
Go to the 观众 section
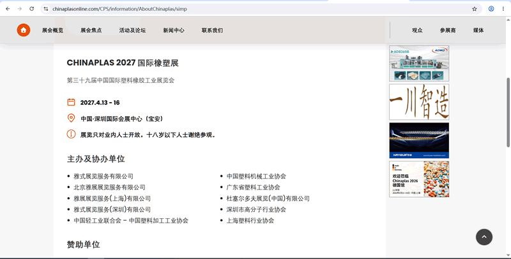(417, 30)
